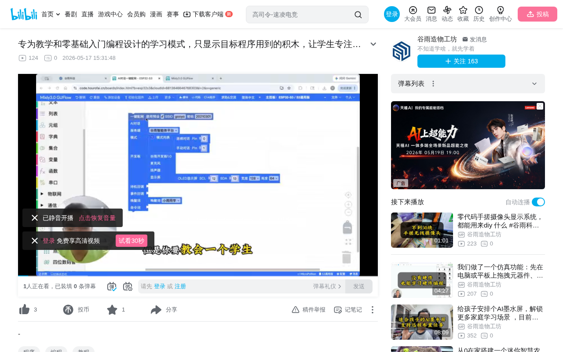
Task: Expand the video title description
Action: (373, 44)
